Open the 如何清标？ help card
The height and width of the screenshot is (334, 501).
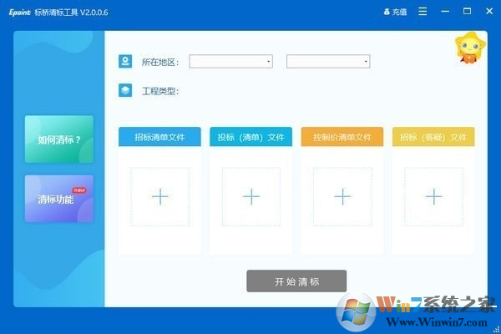tap(59, 139)
